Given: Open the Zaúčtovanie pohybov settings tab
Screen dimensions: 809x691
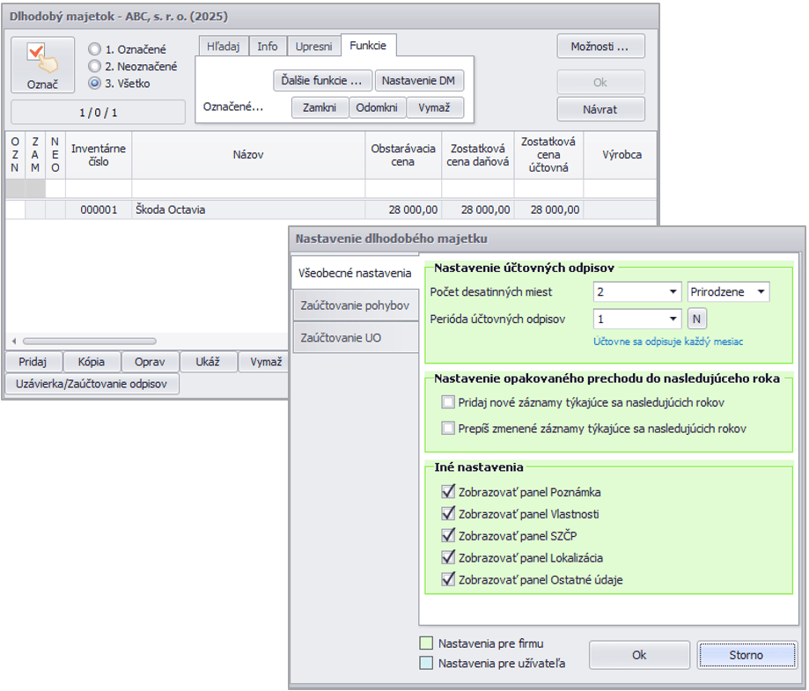Looking at the screenshot, I should click(355, 305).
